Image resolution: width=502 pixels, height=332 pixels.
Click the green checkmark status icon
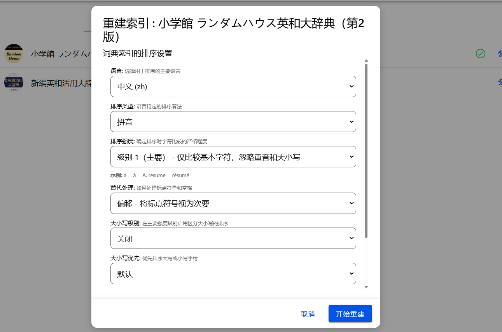480,54
